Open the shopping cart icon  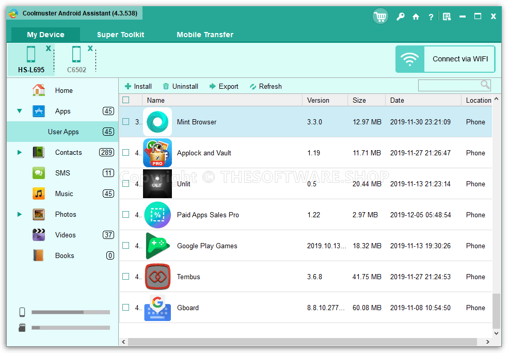tap(380, 16)
